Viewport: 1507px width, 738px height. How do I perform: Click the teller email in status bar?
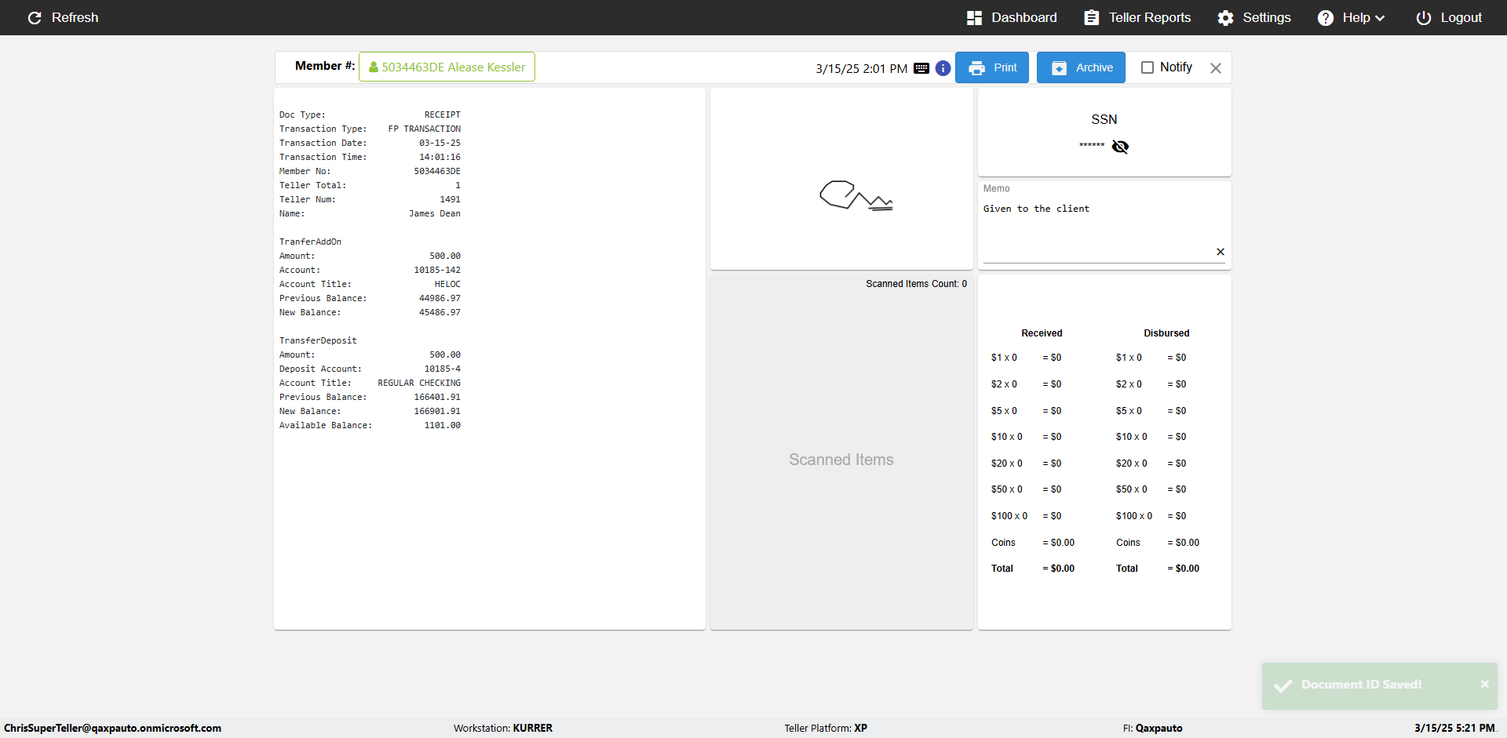tap(112, 728)
